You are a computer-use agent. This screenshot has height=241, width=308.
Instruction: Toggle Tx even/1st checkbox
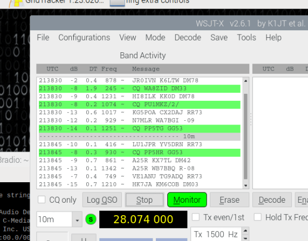pos(196,217)
